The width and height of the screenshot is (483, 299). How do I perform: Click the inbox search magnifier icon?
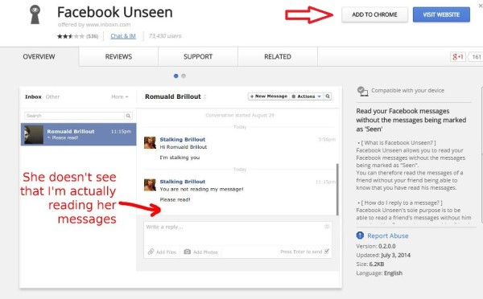pyautogui.click(x=128, y=116)
